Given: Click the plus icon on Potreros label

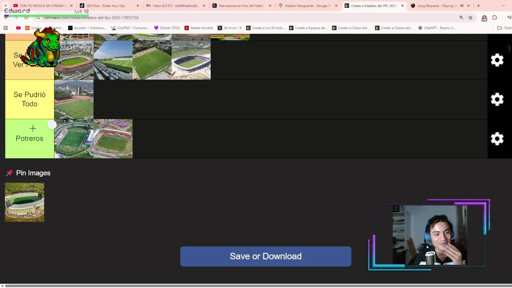Looking at the screenshot, I should coord(33,128).
